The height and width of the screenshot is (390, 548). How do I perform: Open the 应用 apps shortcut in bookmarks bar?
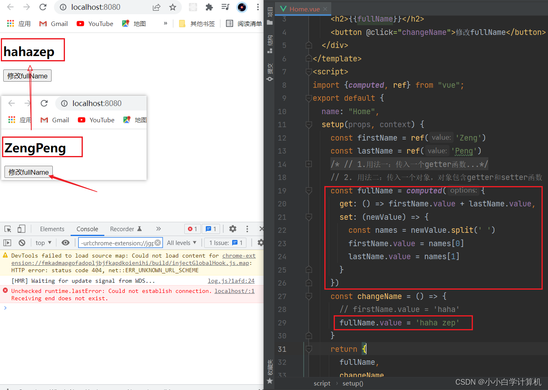tap(19, 24)
